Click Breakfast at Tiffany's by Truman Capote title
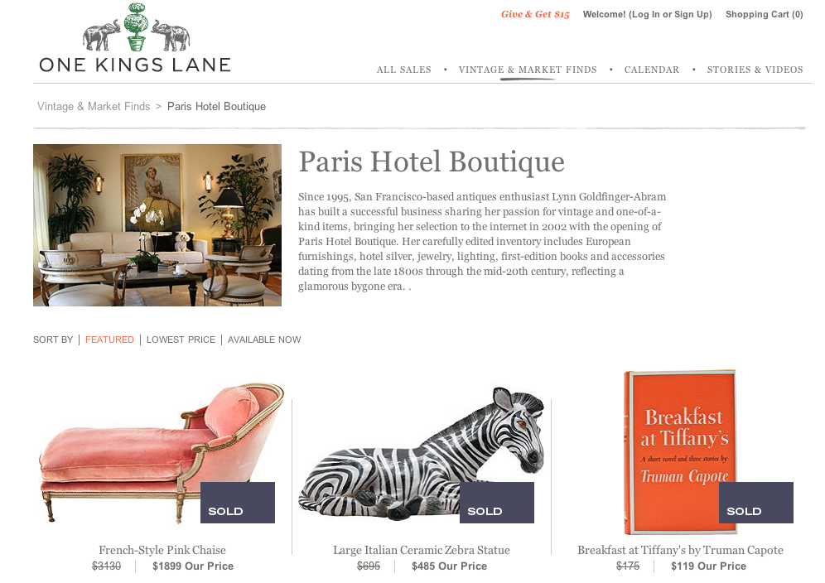The width and height of the screenshot is (825, 583). click(x=680, y=550)
